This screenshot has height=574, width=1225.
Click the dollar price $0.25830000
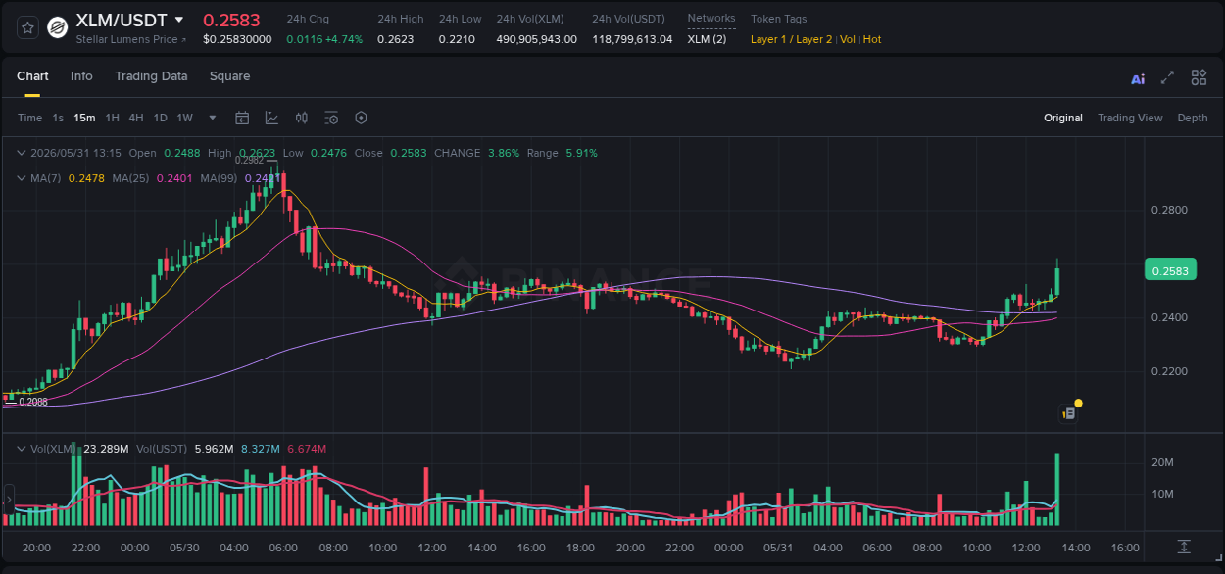point(237,39)
